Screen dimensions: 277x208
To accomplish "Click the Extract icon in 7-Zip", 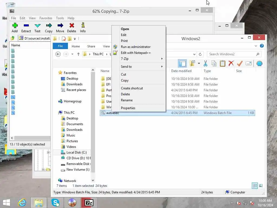I will 26,25.
